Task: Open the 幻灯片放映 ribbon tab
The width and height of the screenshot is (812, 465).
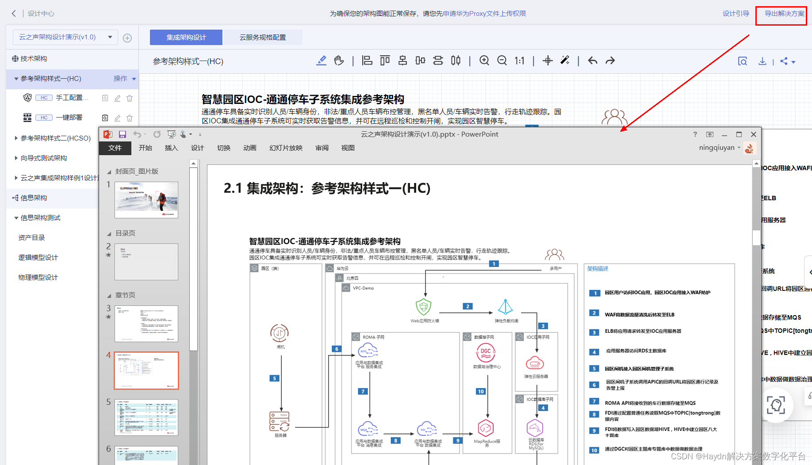Action: (x=286, y=148)
